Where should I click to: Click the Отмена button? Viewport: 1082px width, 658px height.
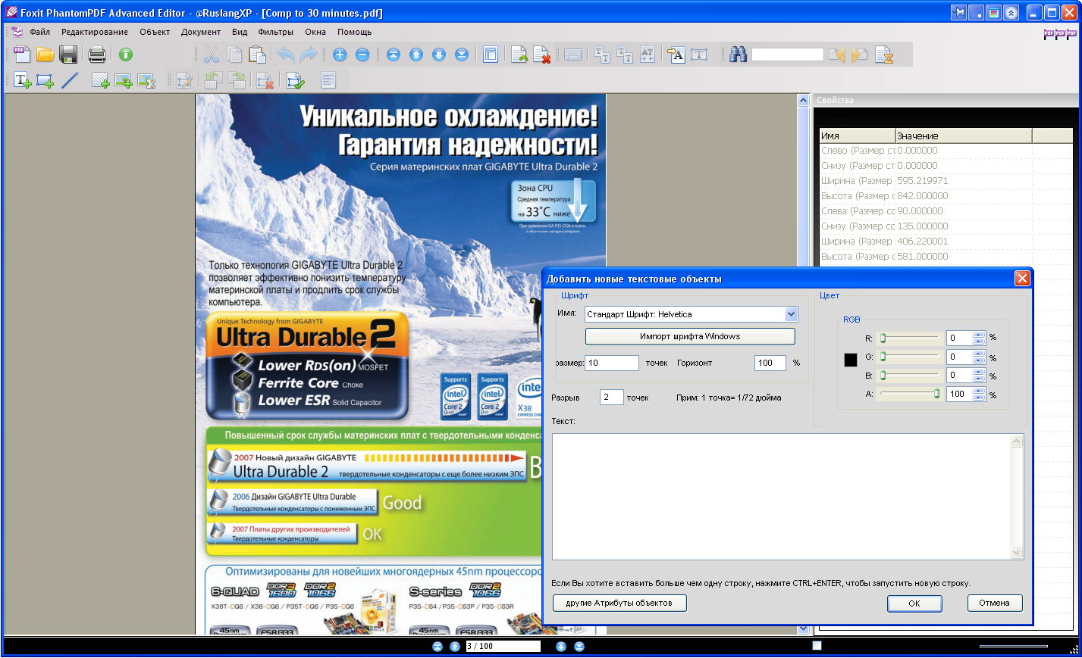(x=994, y=603)
